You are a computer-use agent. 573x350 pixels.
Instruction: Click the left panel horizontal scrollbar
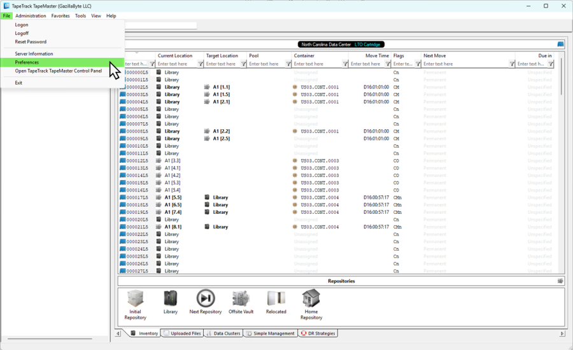[x=50, y=339]
